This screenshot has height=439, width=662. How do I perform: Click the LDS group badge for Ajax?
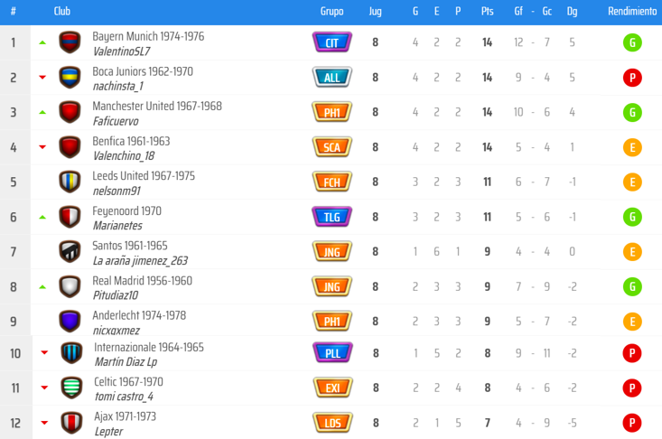click(x=332, y=423)
